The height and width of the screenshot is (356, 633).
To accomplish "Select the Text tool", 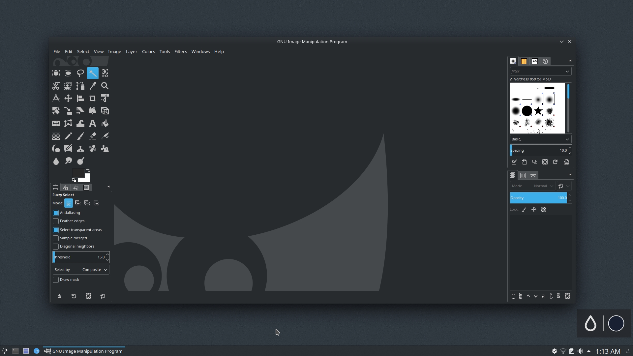I will click(x=93, y=124).
